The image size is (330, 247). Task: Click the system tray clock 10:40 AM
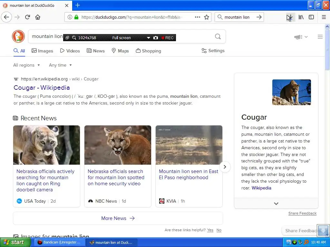318,242
